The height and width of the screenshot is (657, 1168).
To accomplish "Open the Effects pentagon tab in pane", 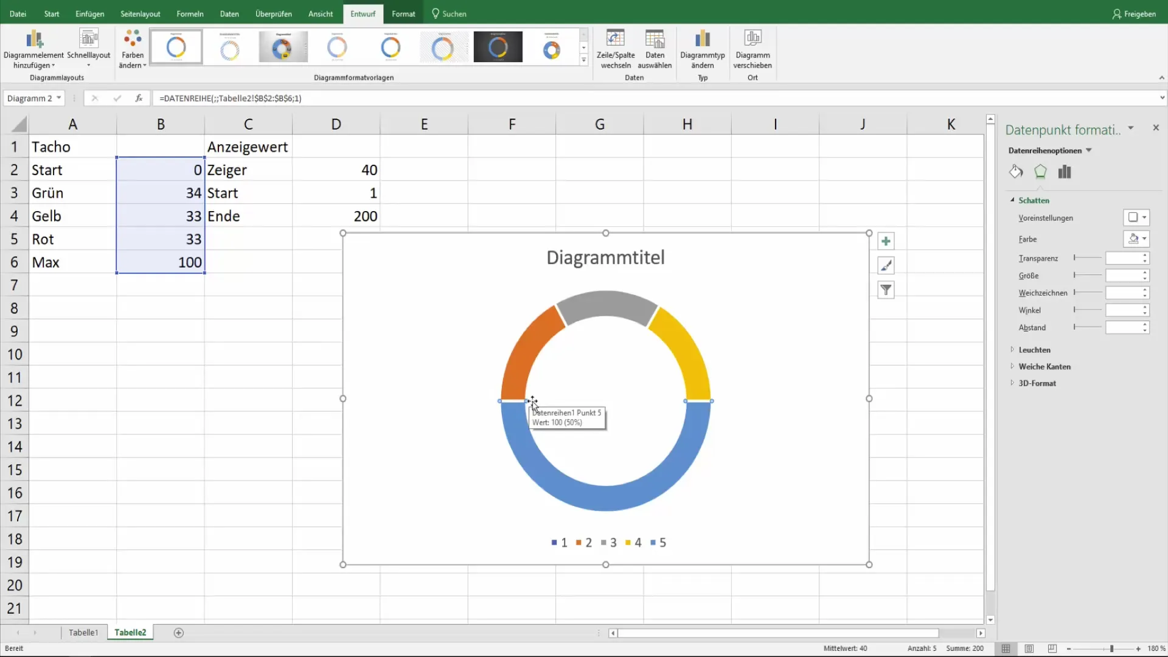I will (x=1040, y=172).
